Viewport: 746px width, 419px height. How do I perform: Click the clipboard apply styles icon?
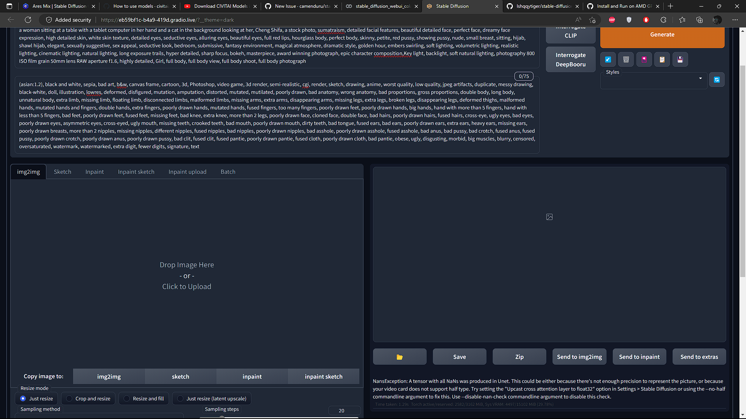(x=662, y=59)
